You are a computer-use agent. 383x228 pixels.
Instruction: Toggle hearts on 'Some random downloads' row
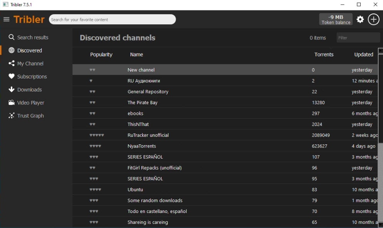click(x=94, y=200)
